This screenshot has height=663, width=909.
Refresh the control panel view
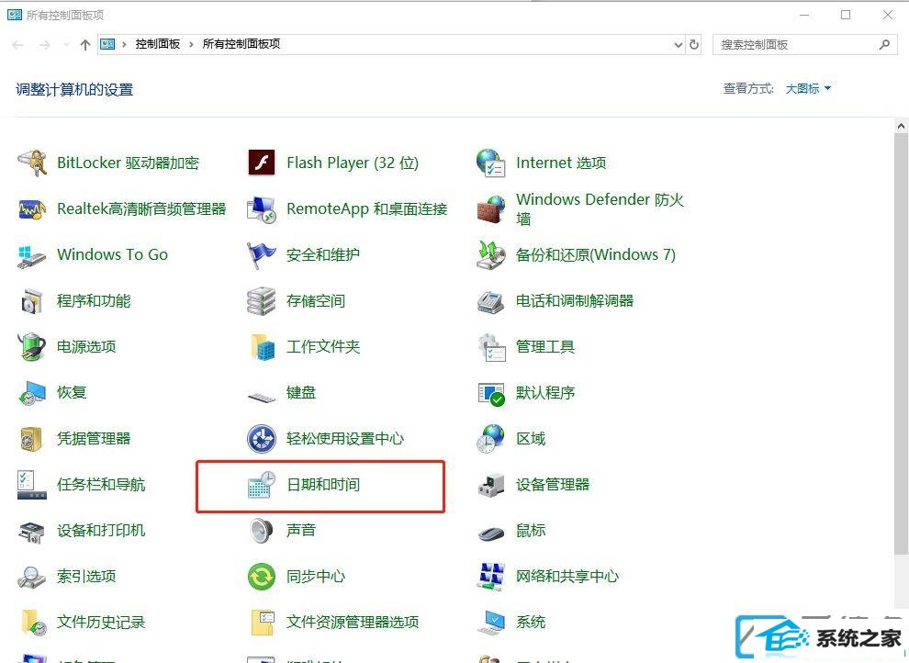tap(694, 45)
